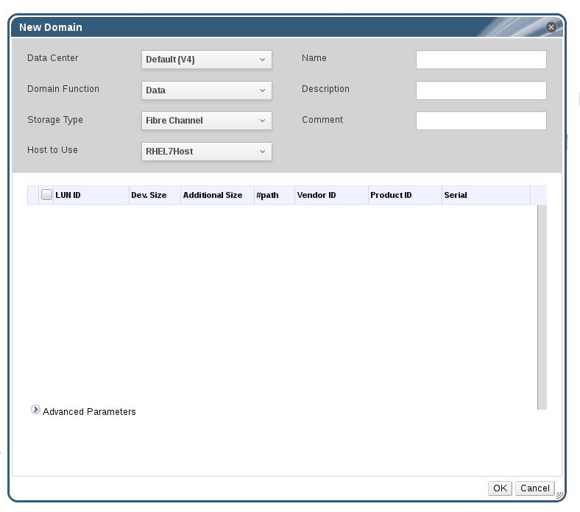Toggle the select-all LUN checkbox
This screenshot has width=580, height=512.
46,195
